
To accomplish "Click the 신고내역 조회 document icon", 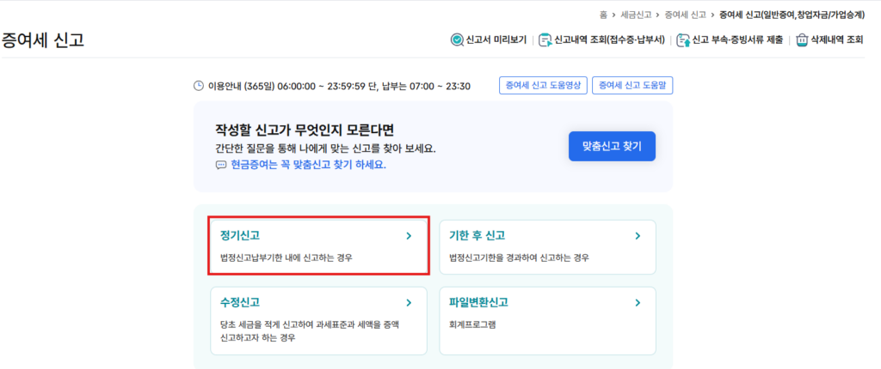I will (x=545, y=39).
